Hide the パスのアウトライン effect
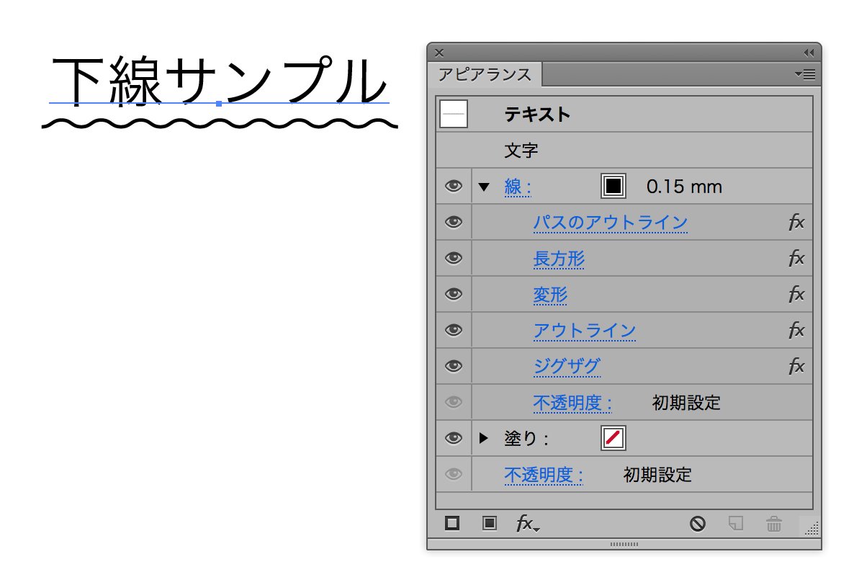854x585 pixels. point(453,222)
